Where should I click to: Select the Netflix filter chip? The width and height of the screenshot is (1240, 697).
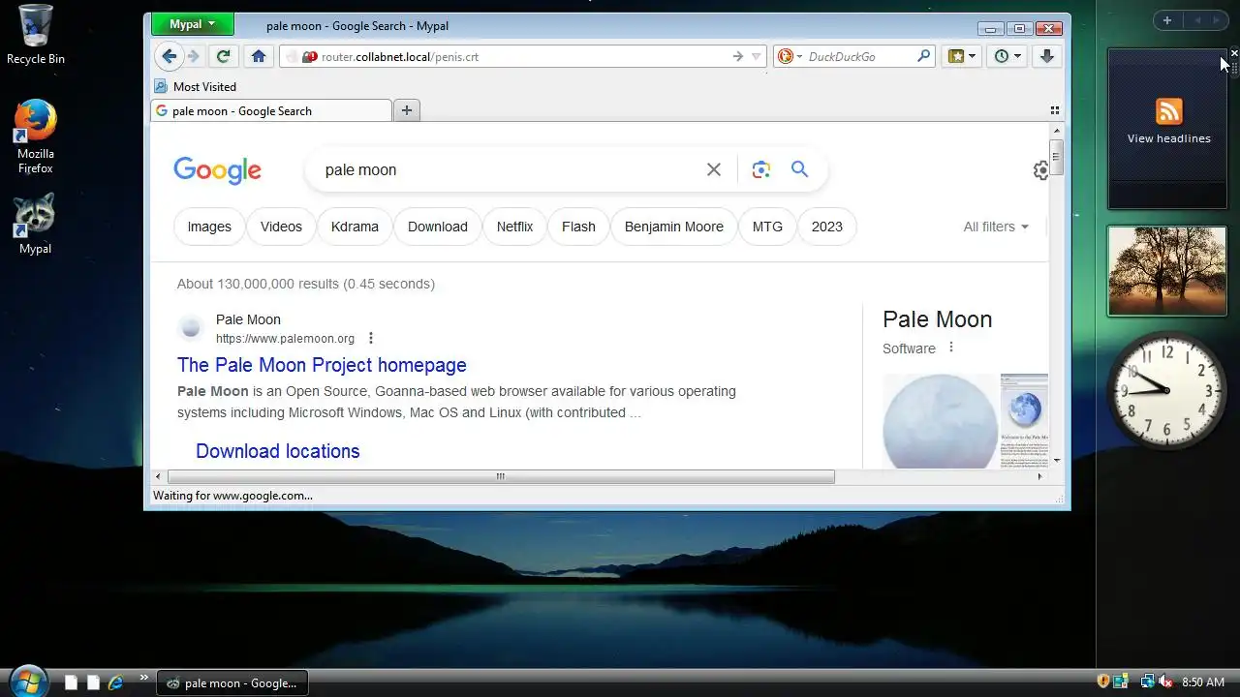[514, 227]
